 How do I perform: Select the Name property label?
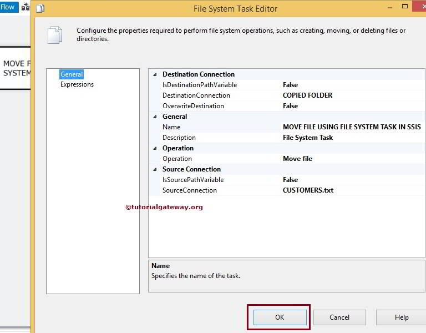[171, 127]
